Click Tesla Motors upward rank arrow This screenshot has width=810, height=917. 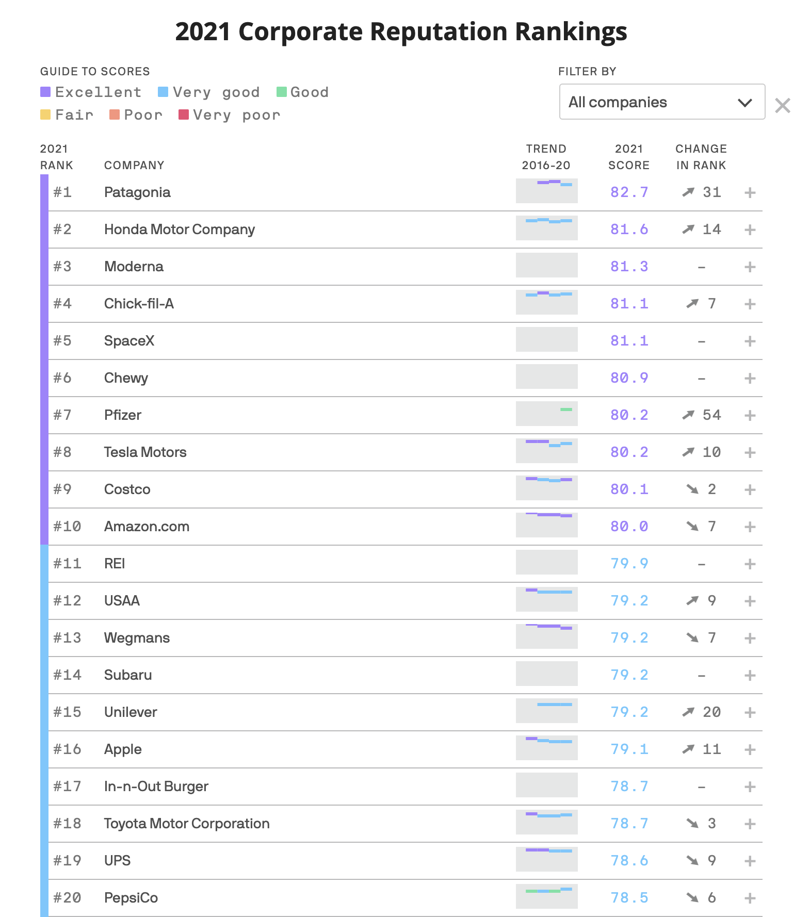tap(688, 452)
